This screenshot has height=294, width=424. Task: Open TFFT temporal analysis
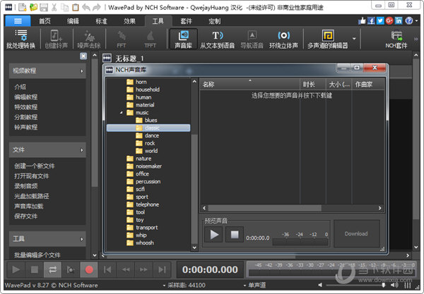tap(151, 39)
